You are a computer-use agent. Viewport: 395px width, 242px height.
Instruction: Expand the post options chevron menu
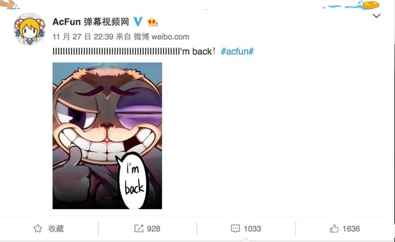click(x=376, y=16)
